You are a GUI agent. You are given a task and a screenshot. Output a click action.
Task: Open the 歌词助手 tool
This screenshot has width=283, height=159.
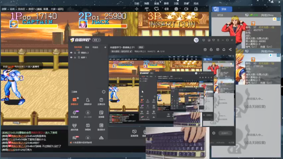click(x=101, y=127)
